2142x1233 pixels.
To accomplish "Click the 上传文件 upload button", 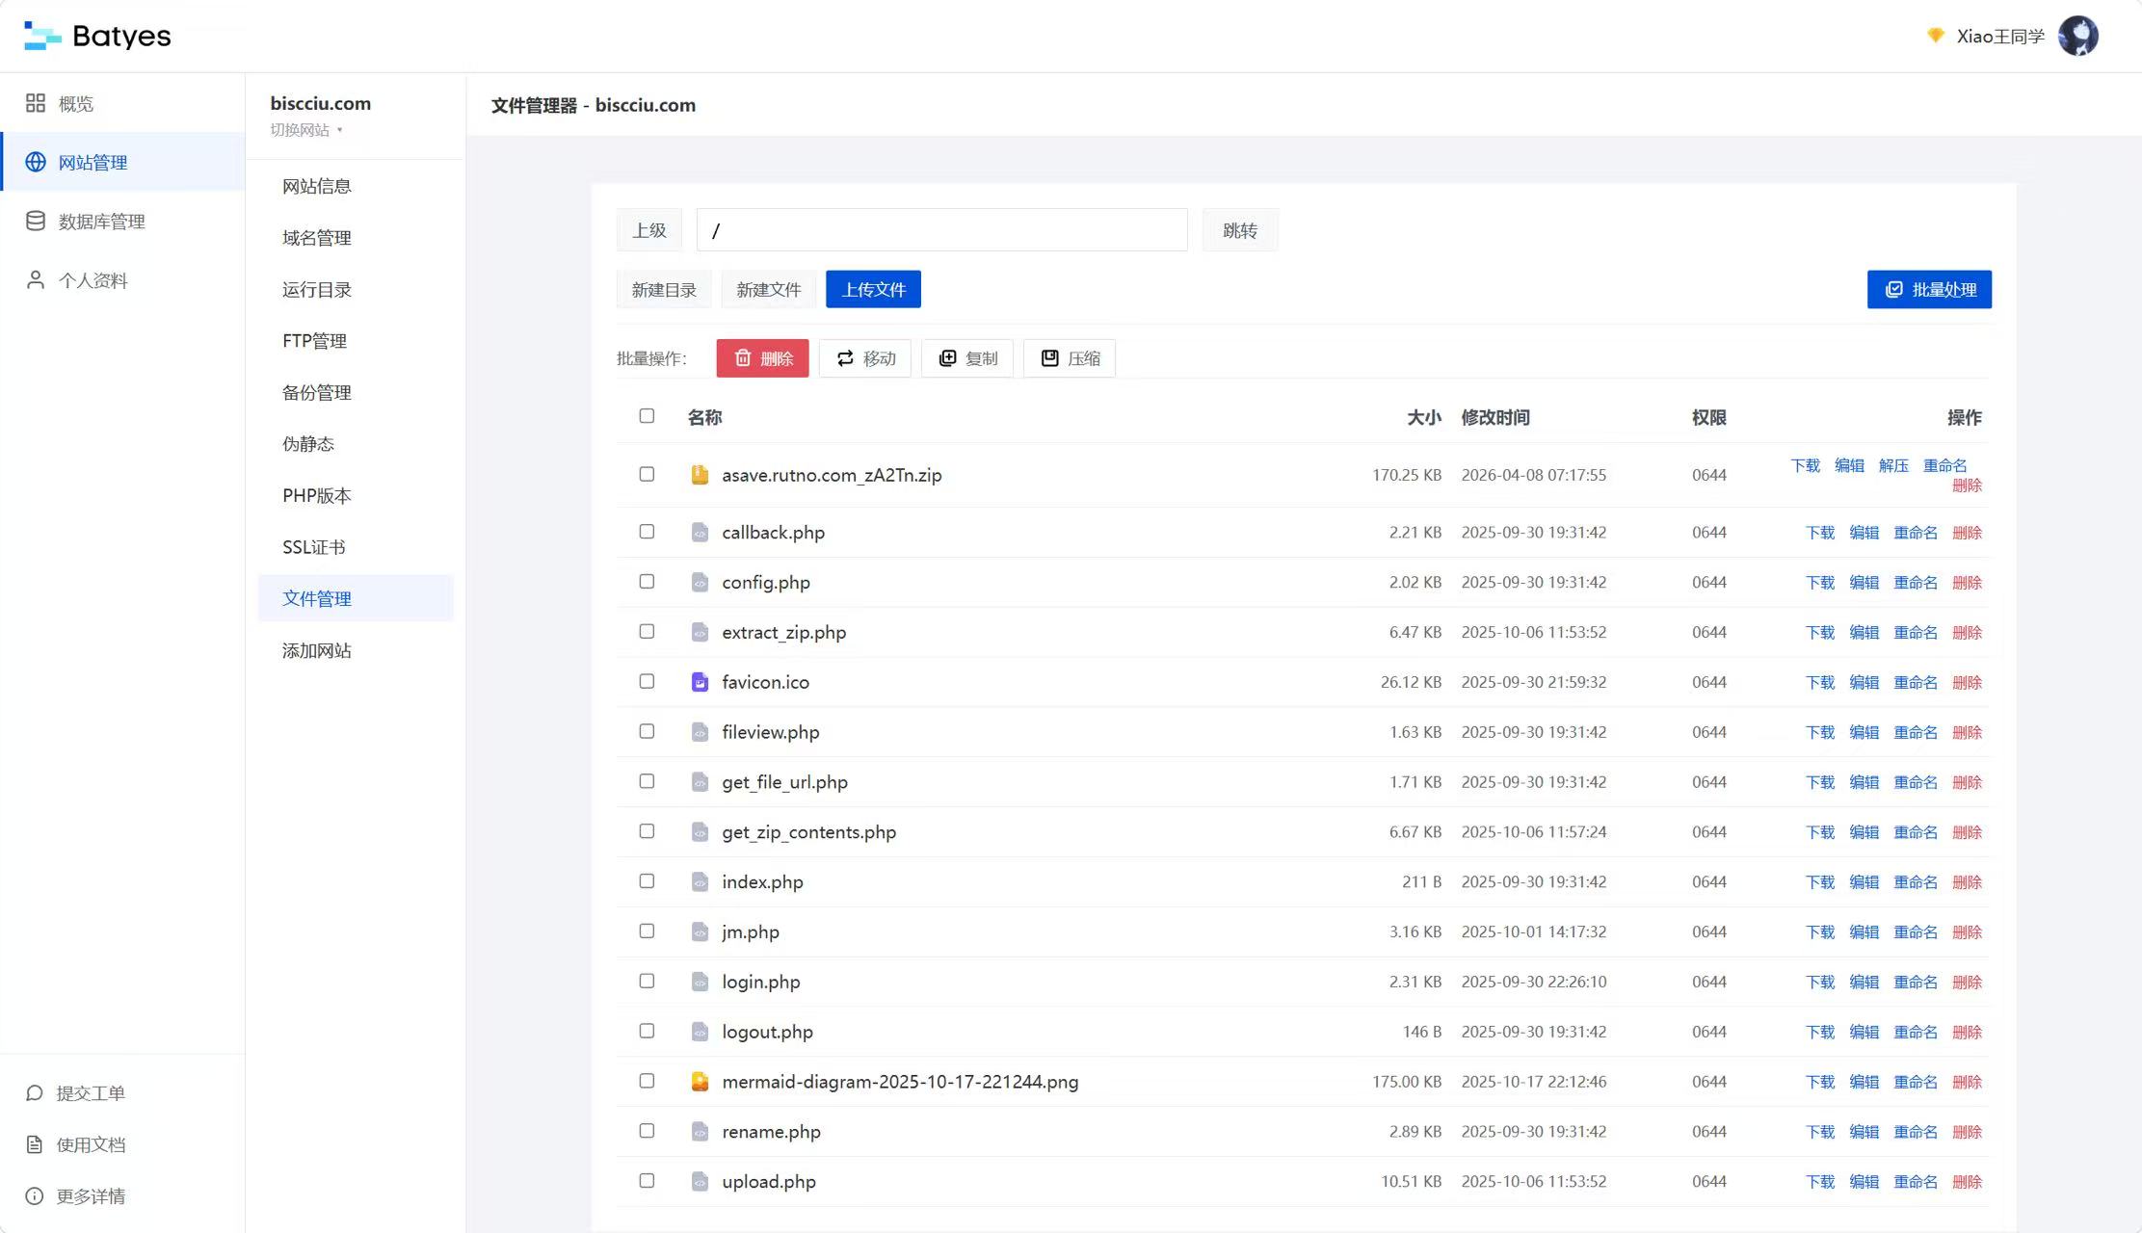I will click(x=872, y=288).
